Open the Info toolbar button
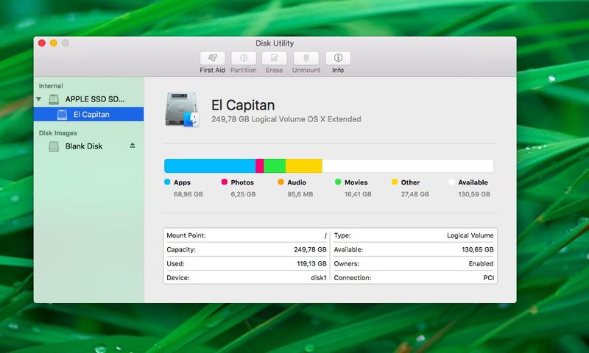Viewport: 589px width, 353px height. click(x=338, y=59)
